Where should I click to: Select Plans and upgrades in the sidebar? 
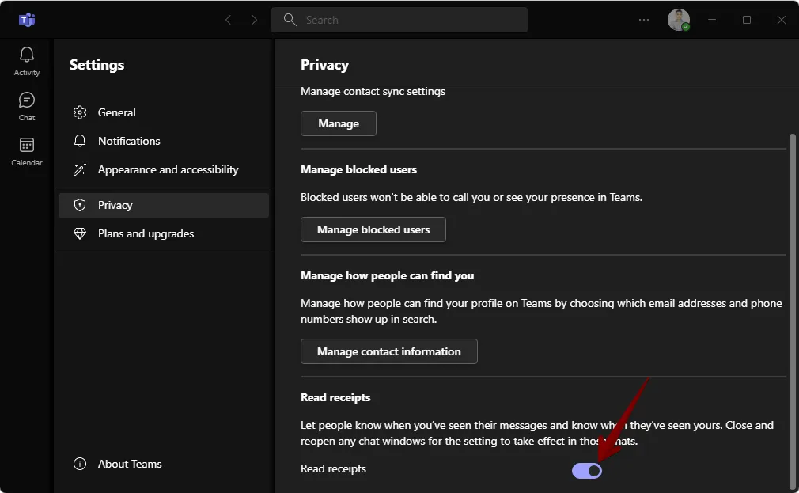point(146,233)
